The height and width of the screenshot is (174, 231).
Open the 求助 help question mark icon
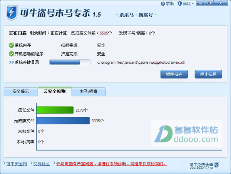click(x=162, y=4)
